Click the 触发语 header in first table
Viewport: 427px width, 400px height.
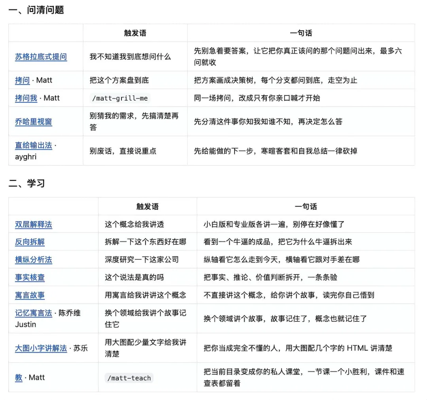pyautogui.click(x=135, y=33)
